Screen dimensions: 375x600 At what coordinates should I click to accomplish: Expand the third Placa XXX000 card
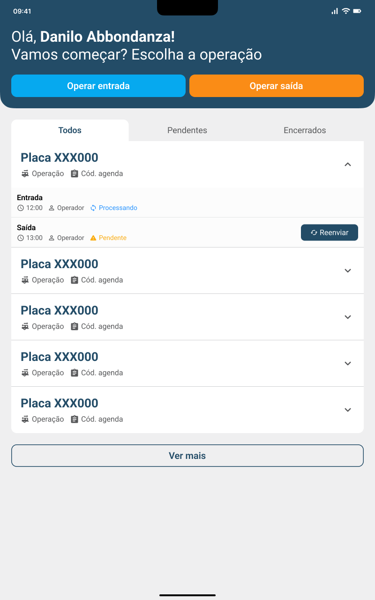348,317
